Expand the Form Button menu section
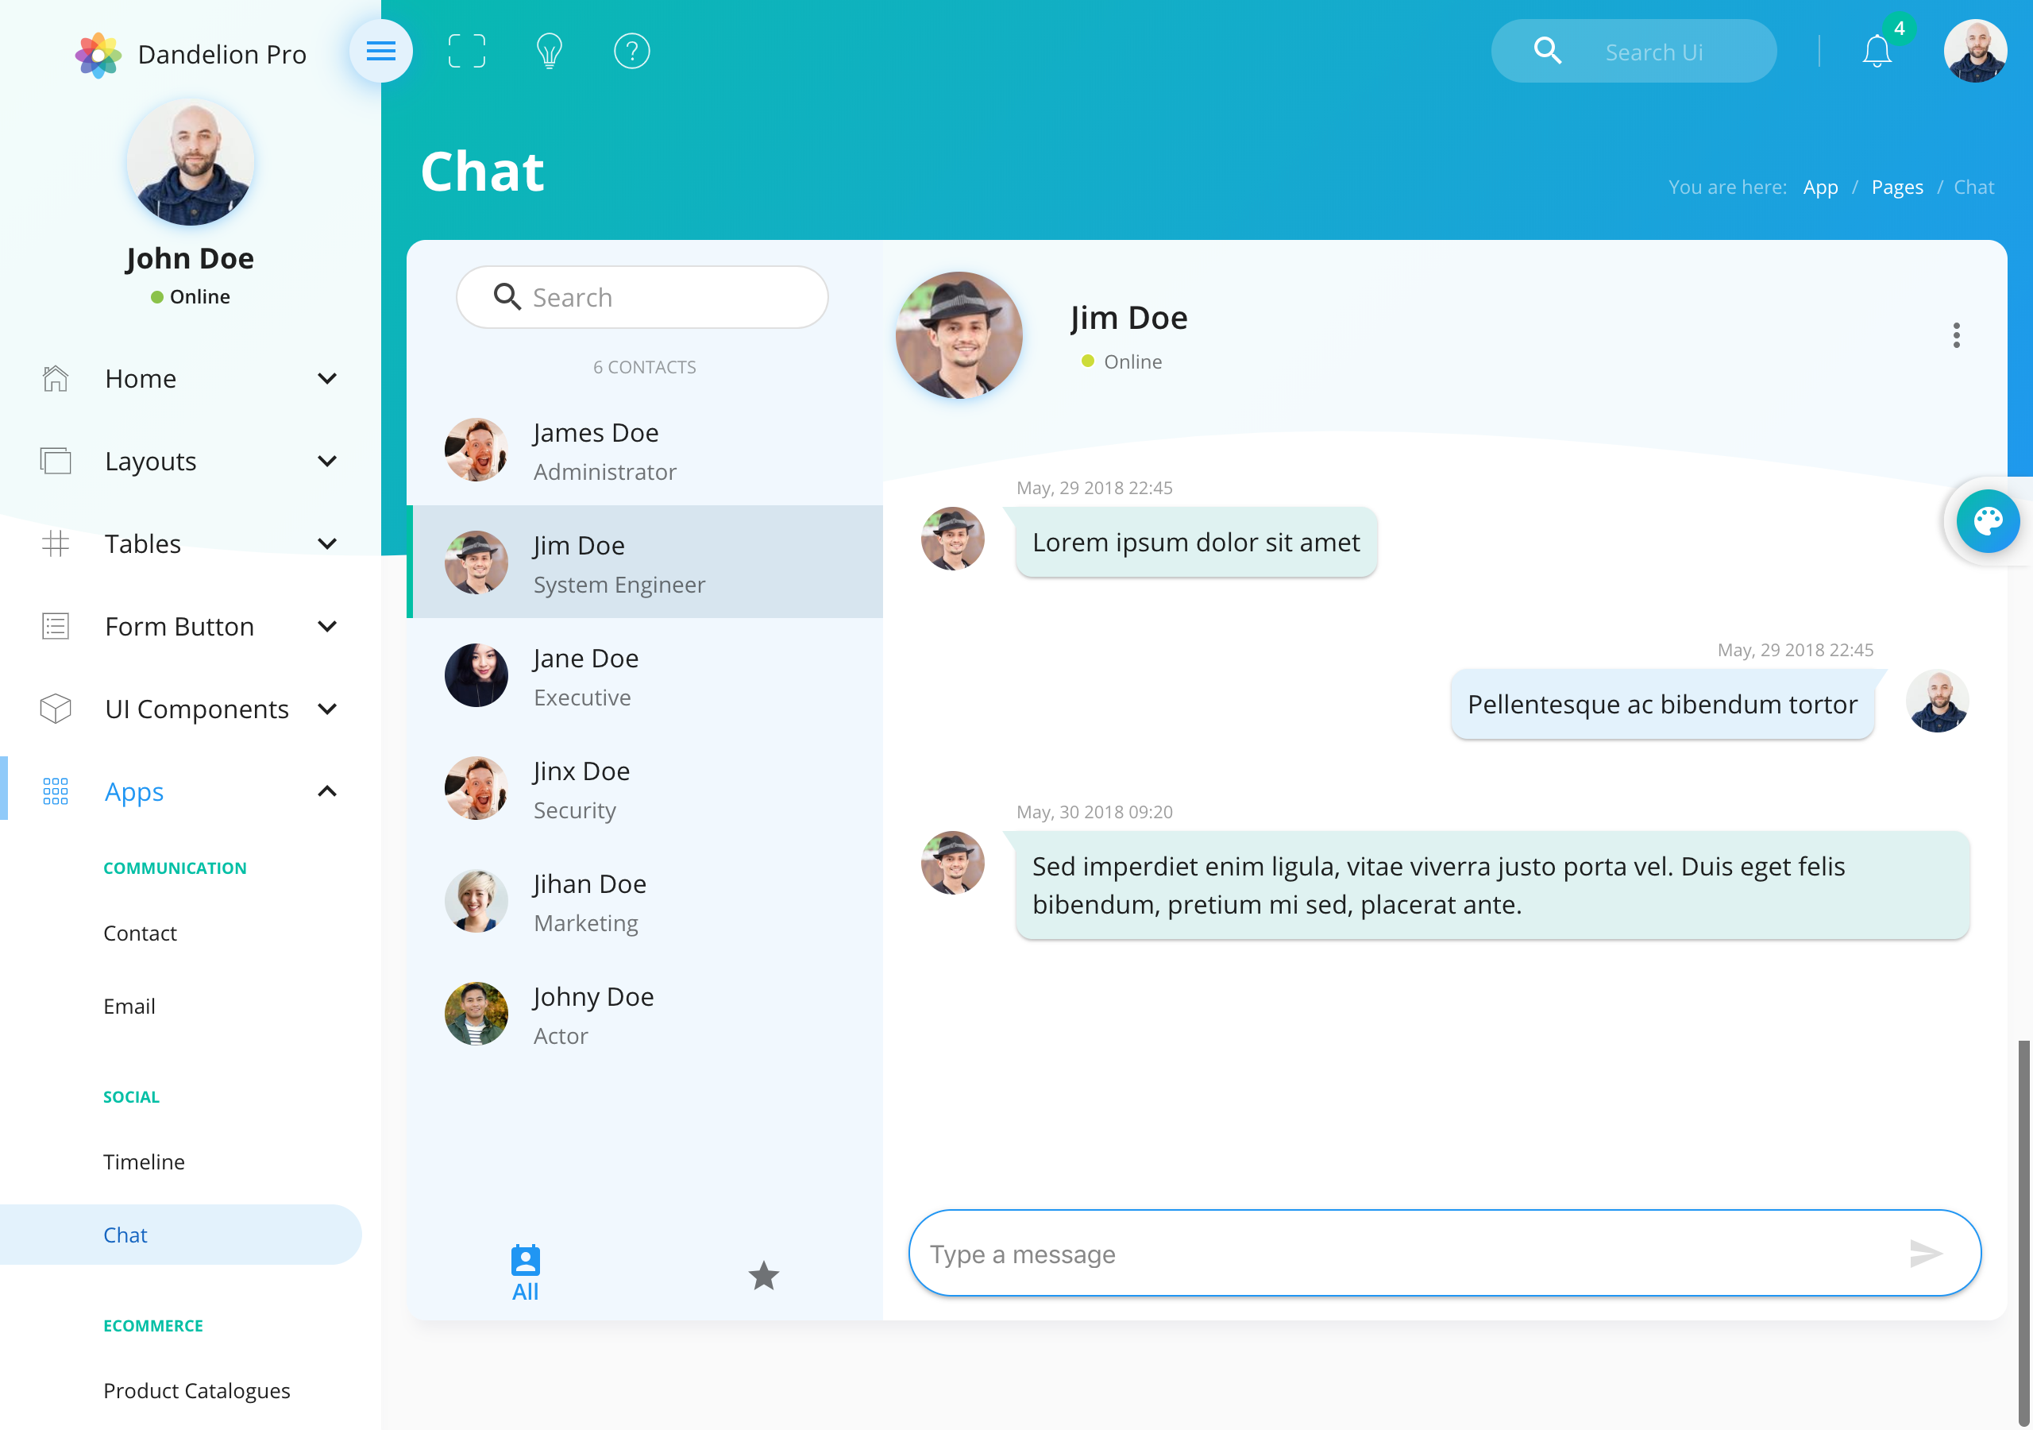 coord(184,625)
